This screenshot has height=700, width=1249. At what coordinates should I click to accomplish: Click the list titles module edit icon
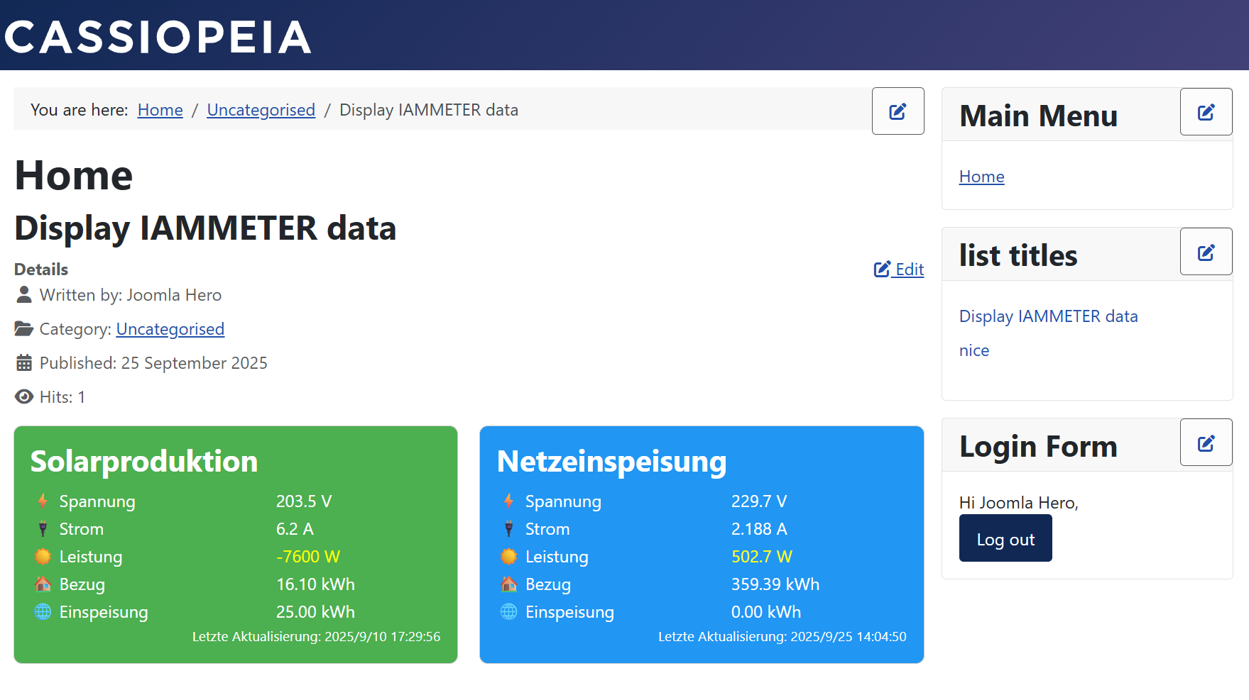(x=1206, y=252)
